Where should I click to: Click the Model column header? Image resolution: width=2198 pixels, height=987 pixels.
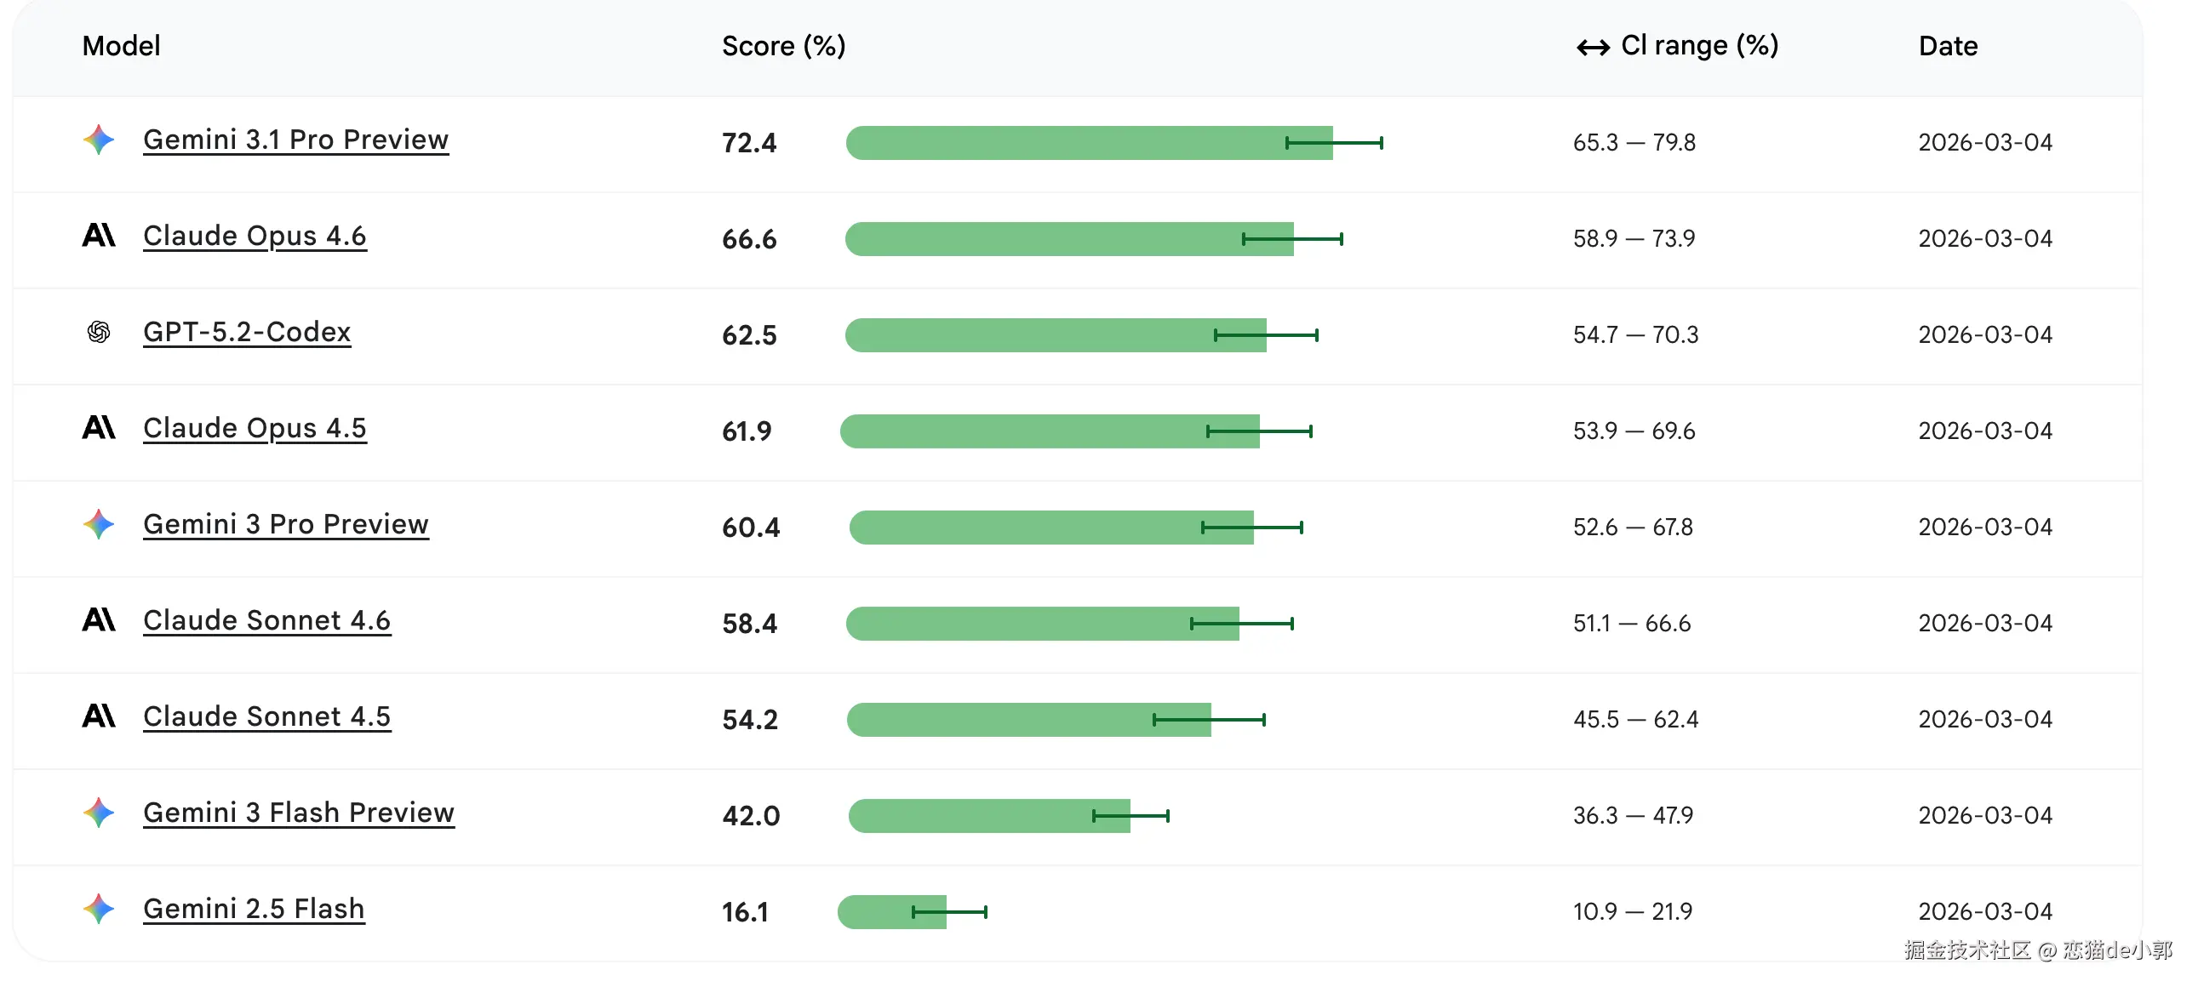[x=121, y=46]
